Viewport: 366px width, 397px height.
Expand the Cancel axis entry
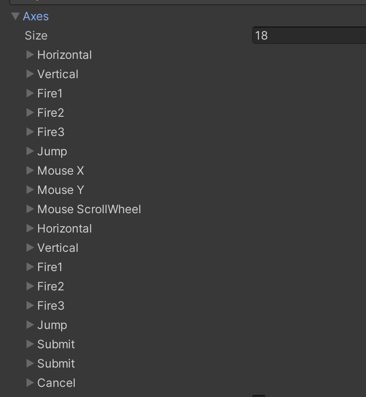30,383
